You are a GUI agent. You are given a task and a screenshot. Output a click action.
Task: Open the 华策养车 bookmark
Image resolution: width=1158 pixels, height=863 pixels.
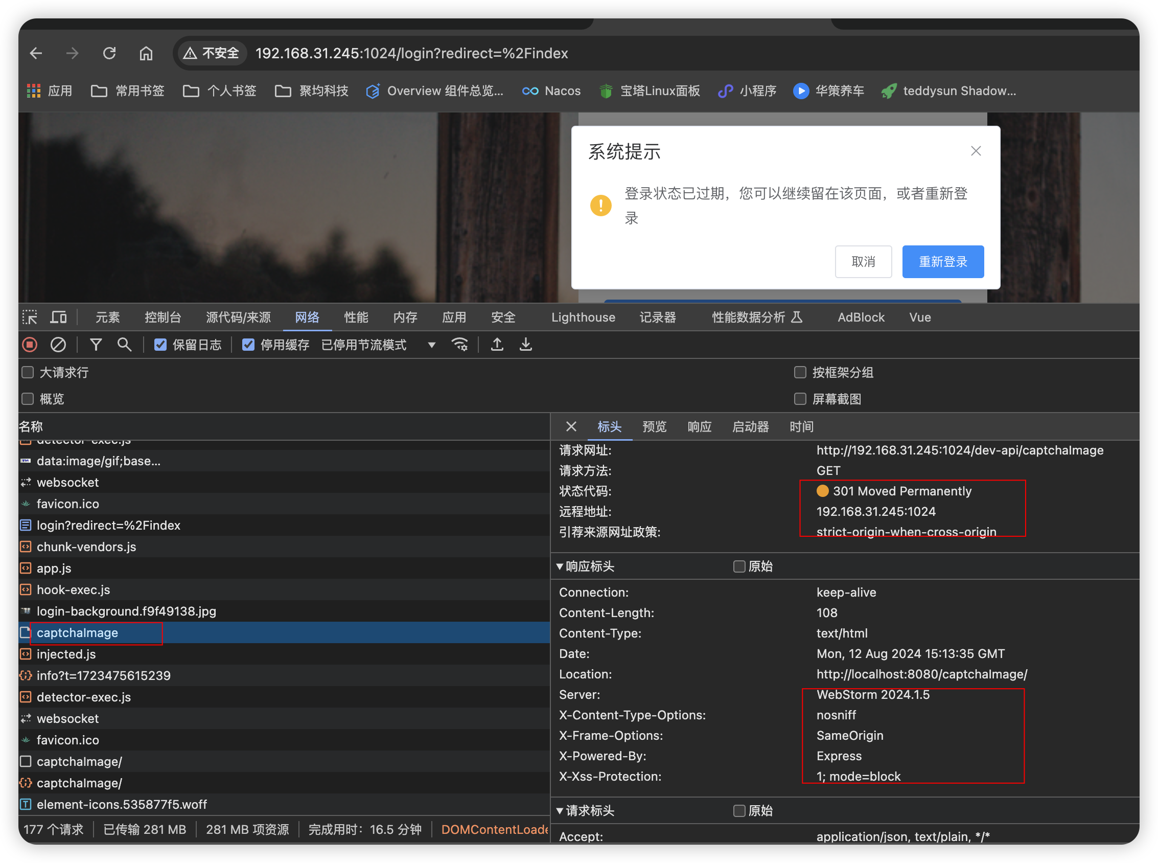828,91
